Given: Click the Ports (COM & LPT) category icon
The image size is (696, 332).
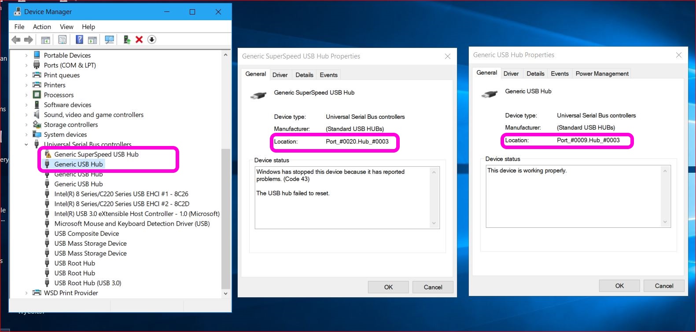Looking at the screenshot, I should tap(37, 65).
